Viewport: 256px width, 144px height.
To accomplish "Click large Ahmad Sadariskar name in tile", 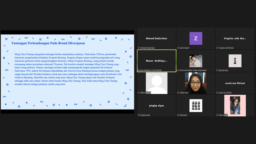I will [156, 38].
